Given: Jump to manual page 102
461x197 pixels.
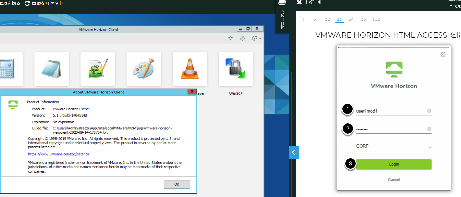Looking at the screenshot, I should [376, 19].
